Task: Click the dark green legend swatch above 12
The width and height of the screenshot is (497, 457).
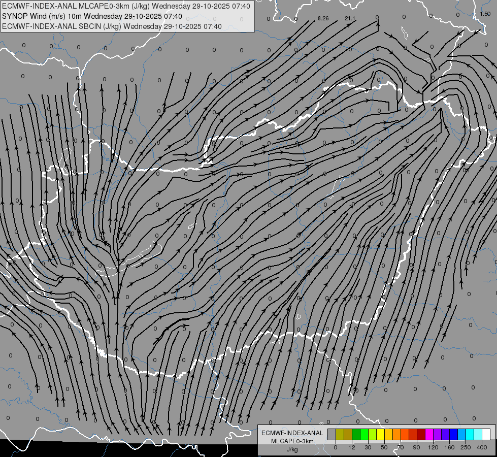Action: 356,434
